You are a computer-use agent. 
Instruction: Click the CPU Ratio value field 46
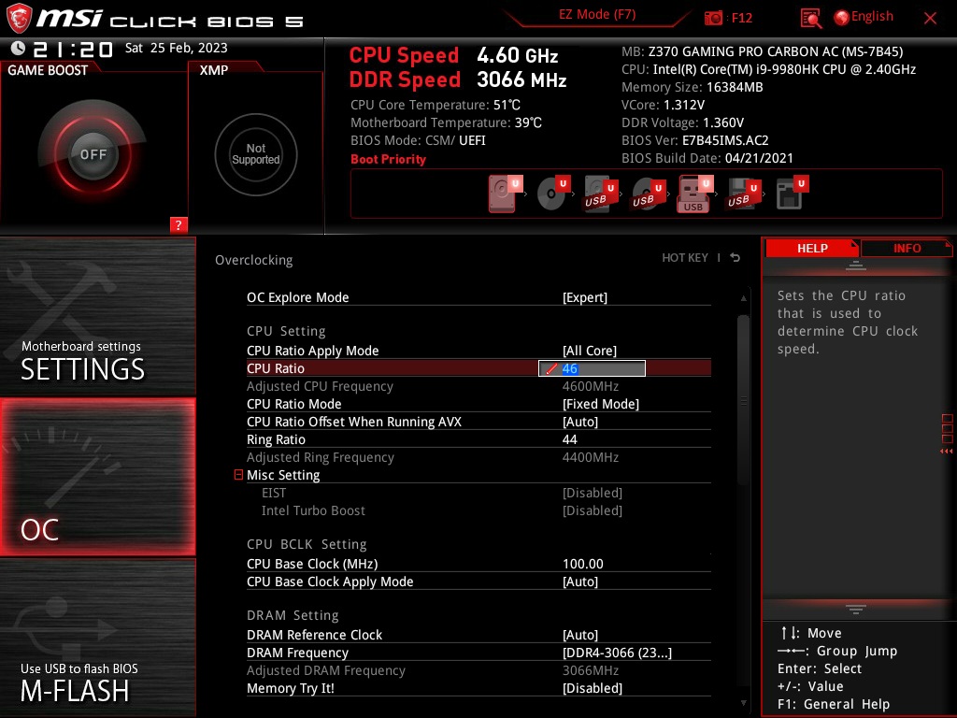(592, 368)
